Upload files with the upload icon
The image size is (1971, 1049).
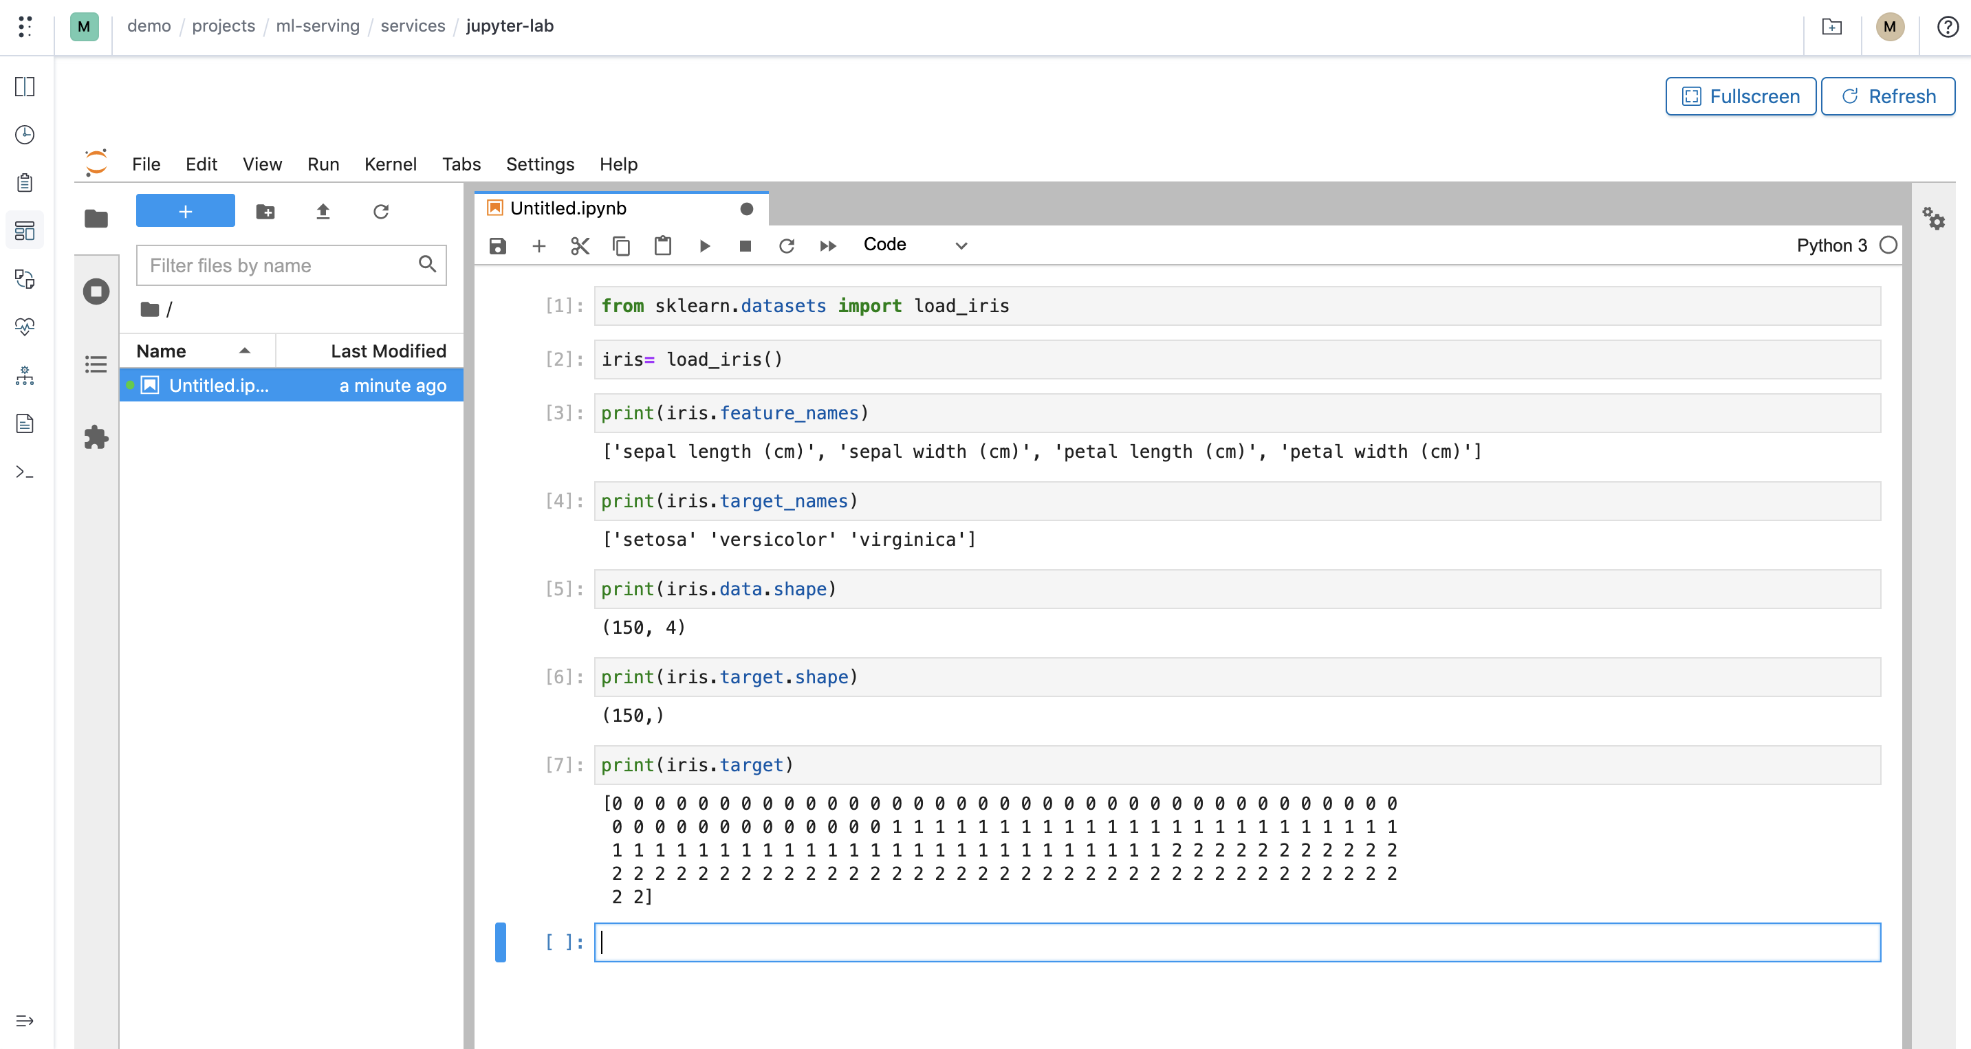323,212
